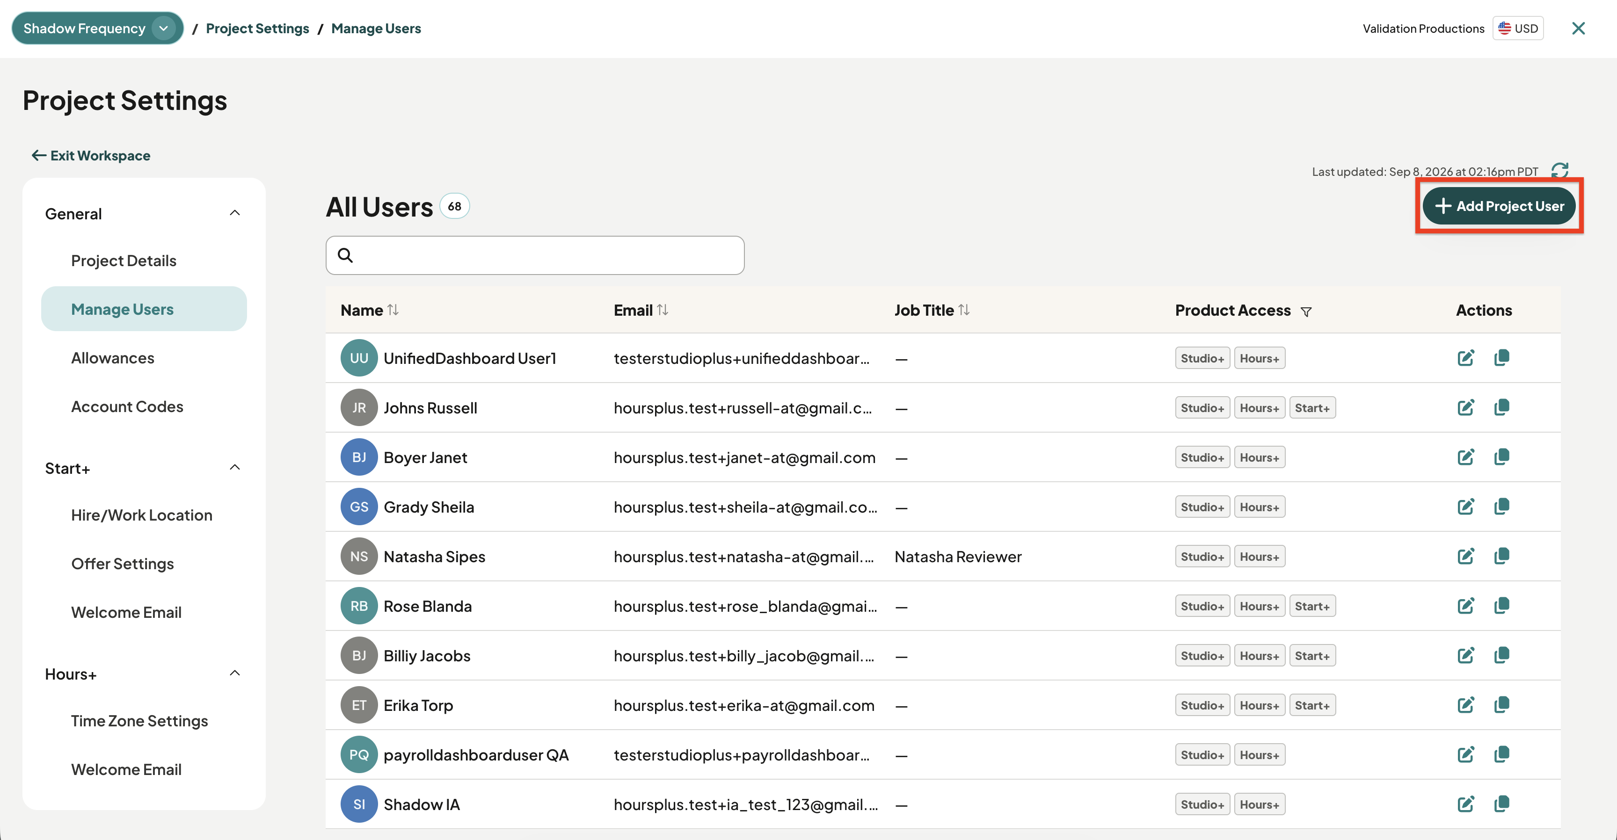Open Allowances in the sidebar
This screenshot has height=840, width=1617.
[x=112, y=358]
